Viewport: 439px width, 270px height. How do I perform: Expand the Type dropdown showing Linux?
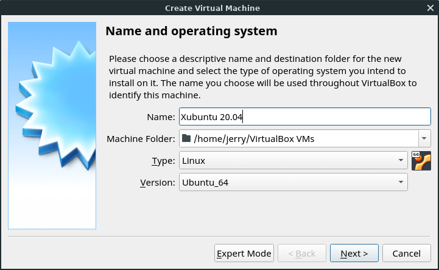(293, 161)
